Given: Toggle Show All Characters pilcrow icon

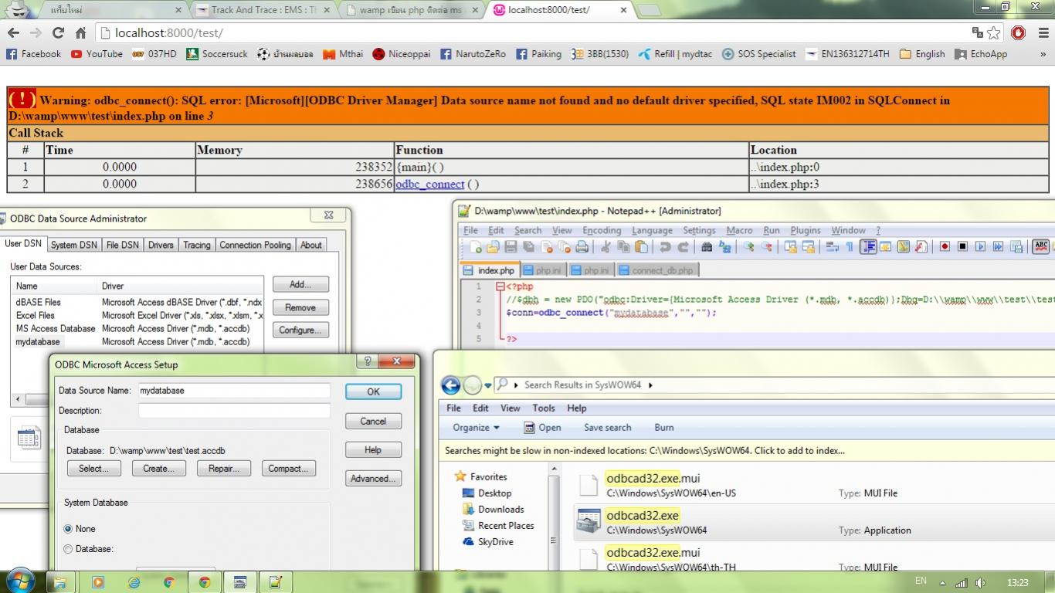Looking at the screenshot, I should (850, 247).
